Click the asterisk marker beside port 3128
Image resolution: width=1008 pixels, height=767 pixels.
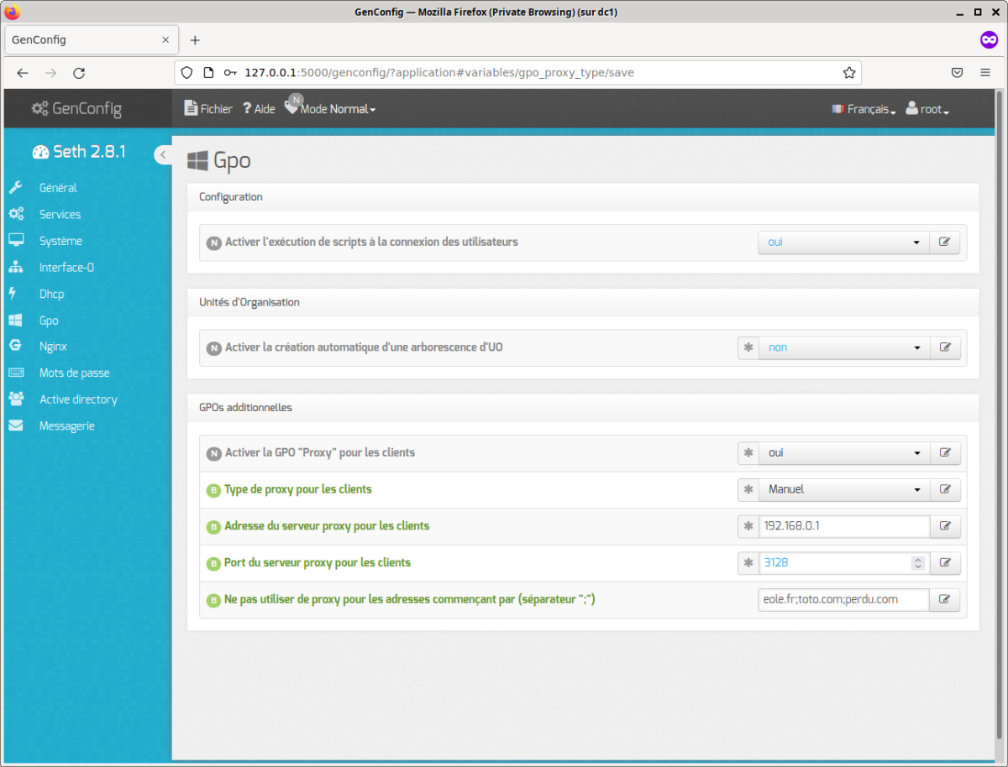tap(748, 562)
